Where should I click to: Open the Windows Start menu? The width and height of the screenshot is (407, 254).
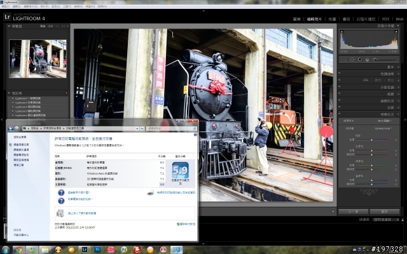[5, 250]
